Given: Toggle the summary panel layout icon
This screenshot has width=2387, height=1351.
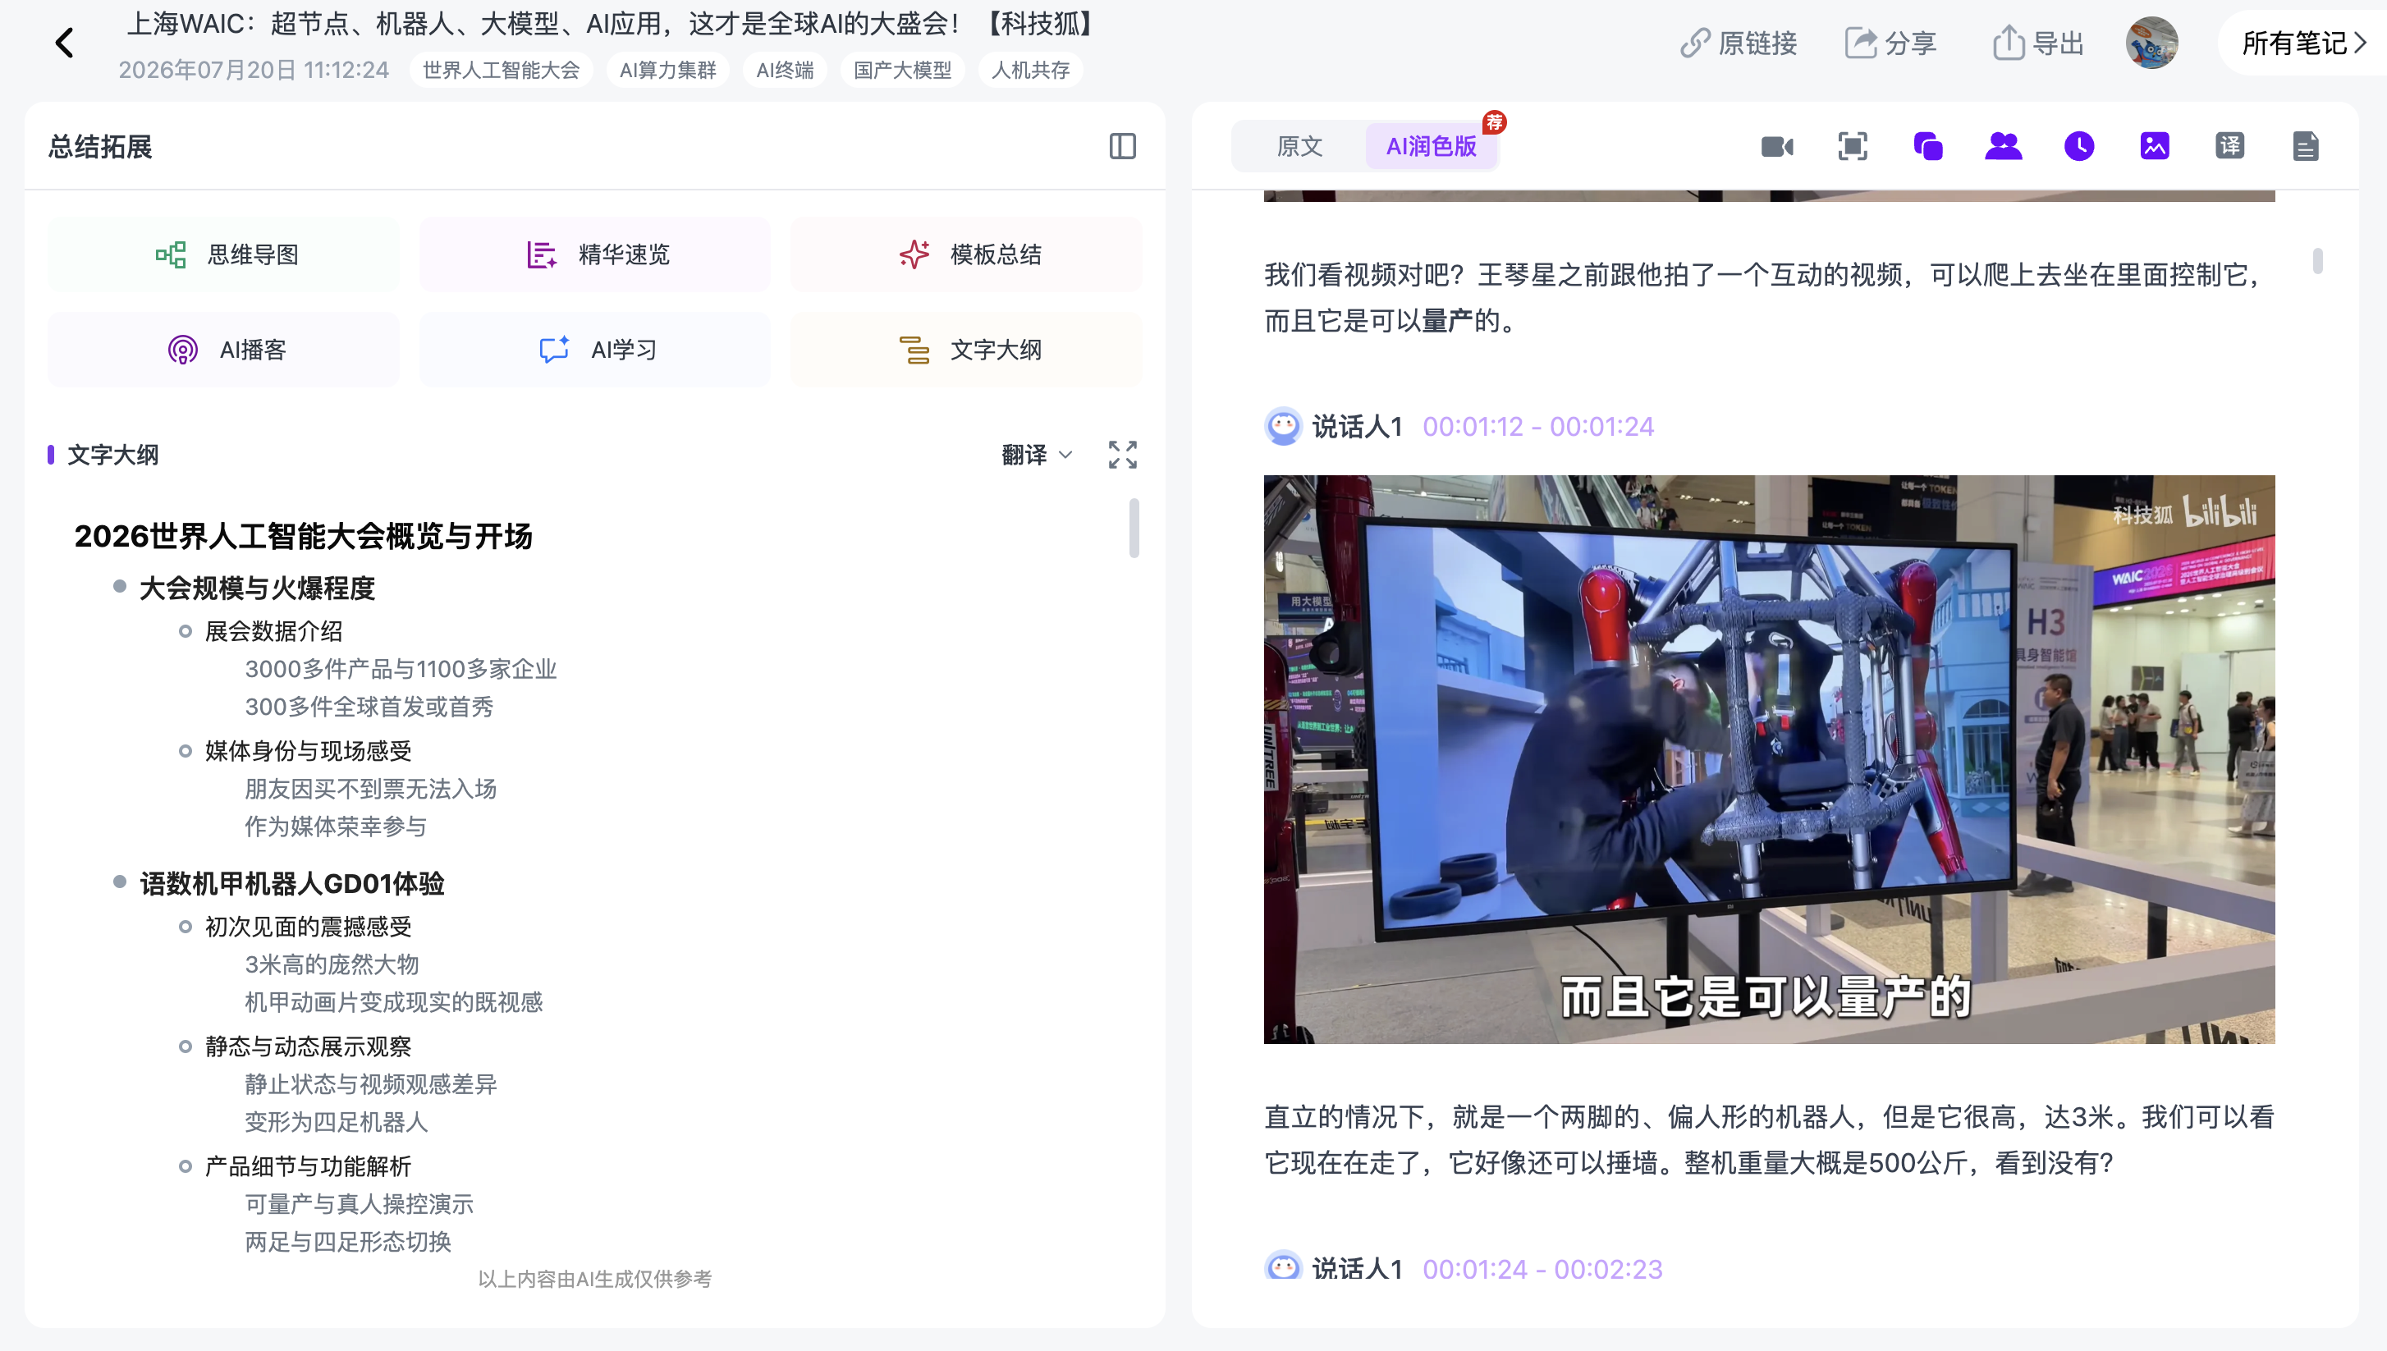Looking at the screenshot, I should [x=1123, y=147].
